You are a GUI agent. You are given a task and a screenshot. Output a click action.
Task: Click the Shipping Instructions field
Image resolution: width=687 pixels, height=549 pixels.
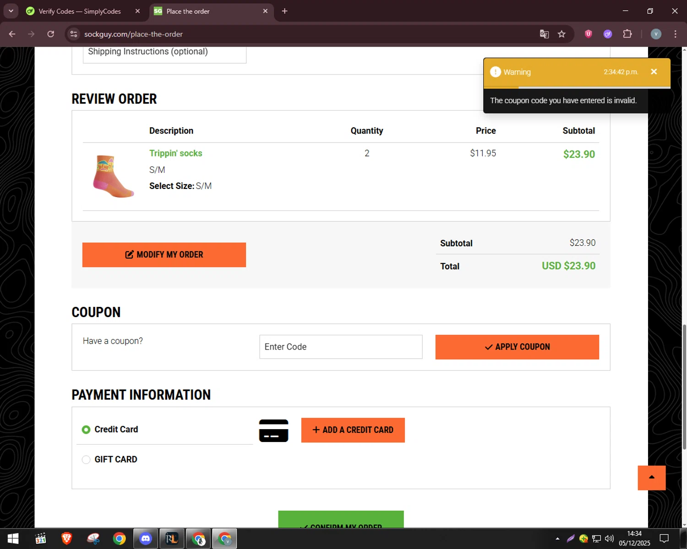pyautogui.click(x=164, y=54)
